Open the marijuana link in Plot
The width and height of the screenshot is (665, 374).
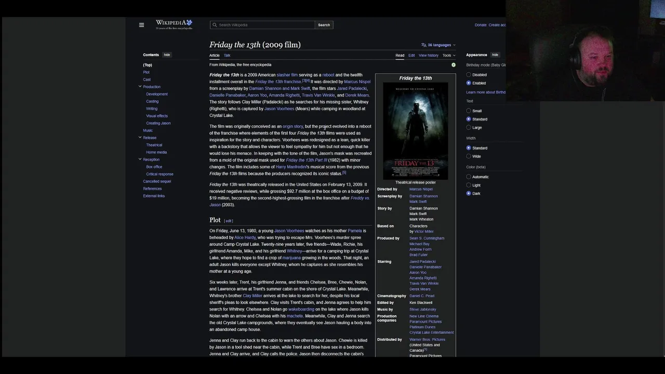pos(291,258)
